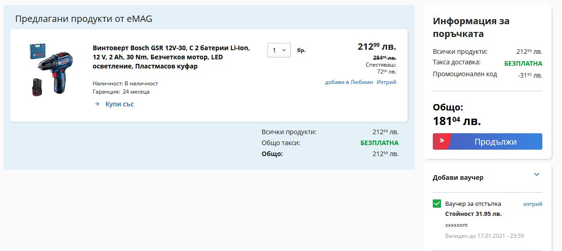Select the 'Спестяваш: 72.00 лв.' text

coord(381,68)
